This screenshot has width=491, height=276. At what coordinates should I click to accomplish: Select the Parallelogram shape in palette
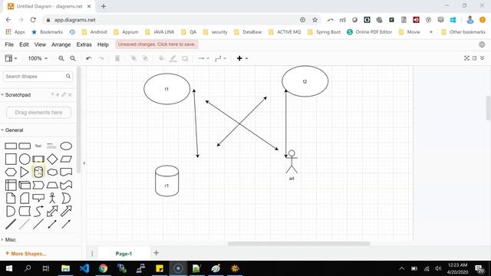point(66,159)
